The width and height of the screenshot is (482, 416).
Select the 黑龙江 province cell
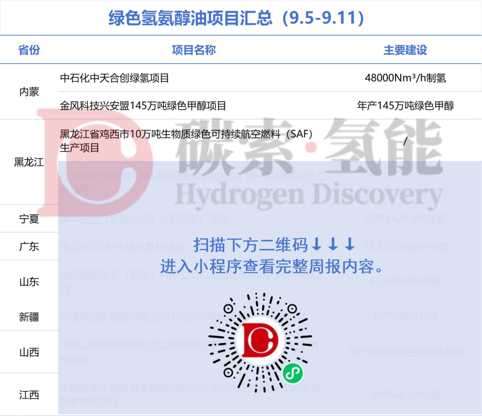coord(29,162)
